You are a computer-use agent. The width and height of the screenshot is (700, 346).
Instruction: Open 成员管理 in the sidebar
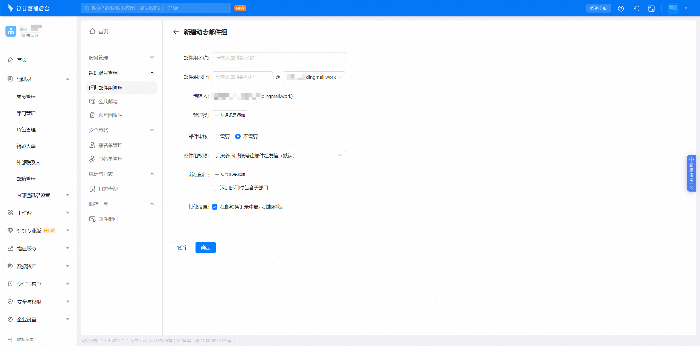[26, 97]
